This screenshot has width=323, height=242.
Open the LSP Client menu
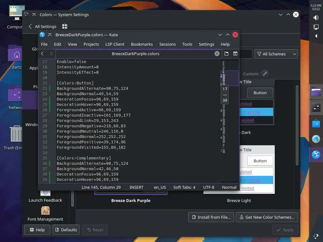point(115,44)
